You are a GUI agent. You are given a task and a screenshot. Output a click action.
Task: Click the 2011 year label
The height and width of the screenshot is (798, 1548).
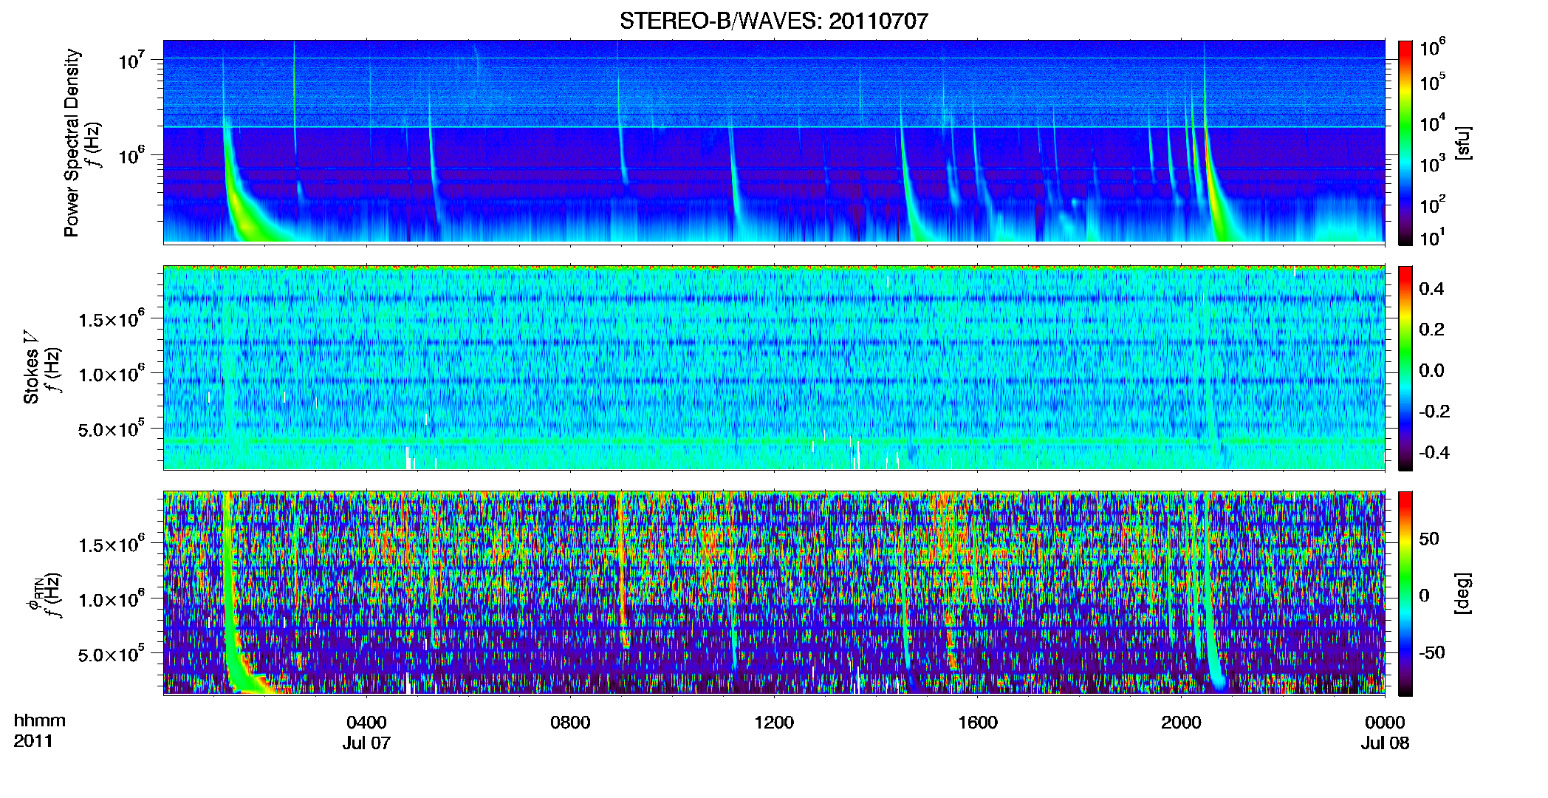point(33,741)
